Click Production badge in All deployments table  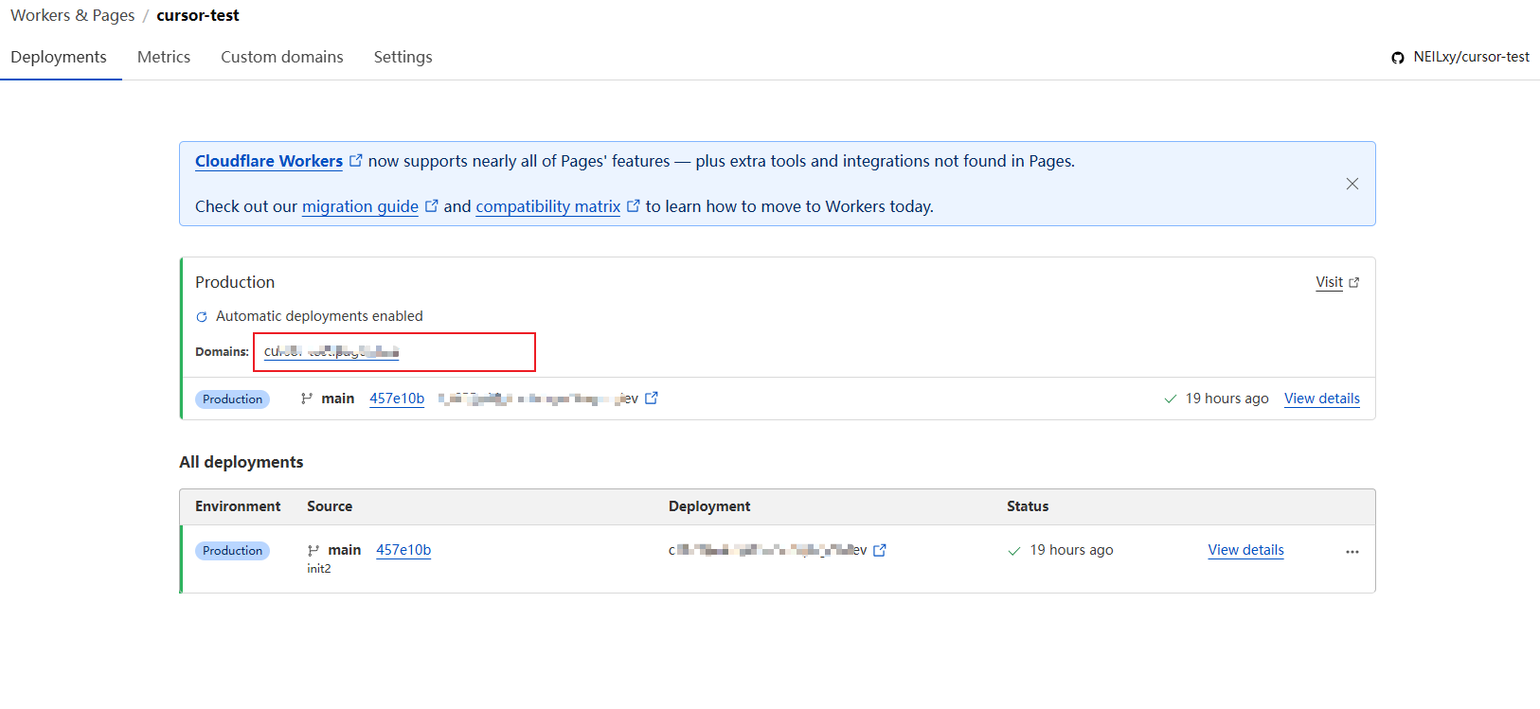coord(232,551)
